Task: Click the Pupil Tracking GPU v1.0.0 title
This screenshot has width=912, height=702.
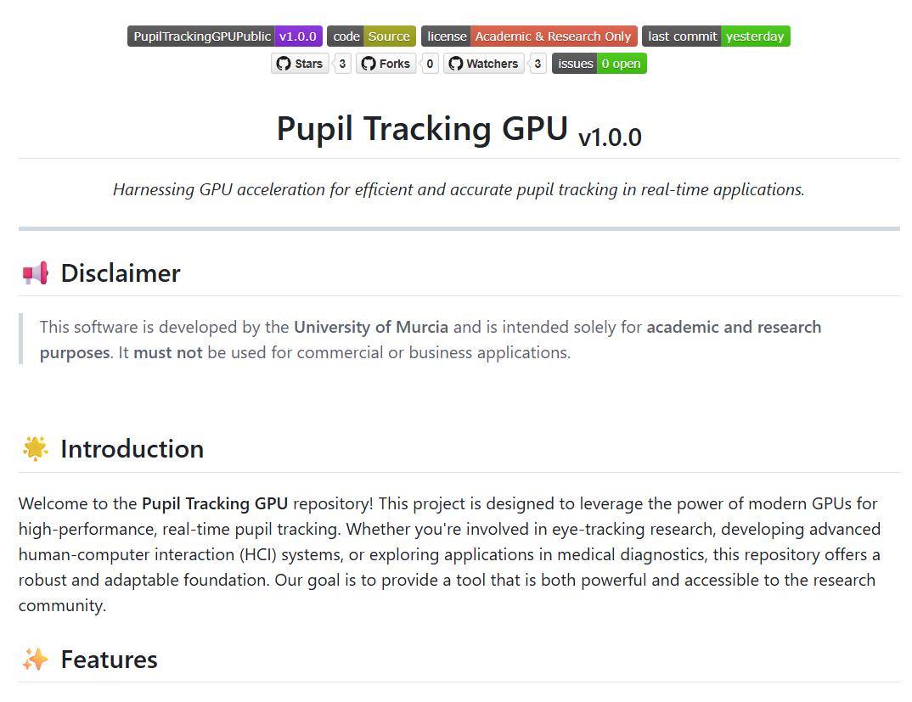Action: (x=459, y=130)
